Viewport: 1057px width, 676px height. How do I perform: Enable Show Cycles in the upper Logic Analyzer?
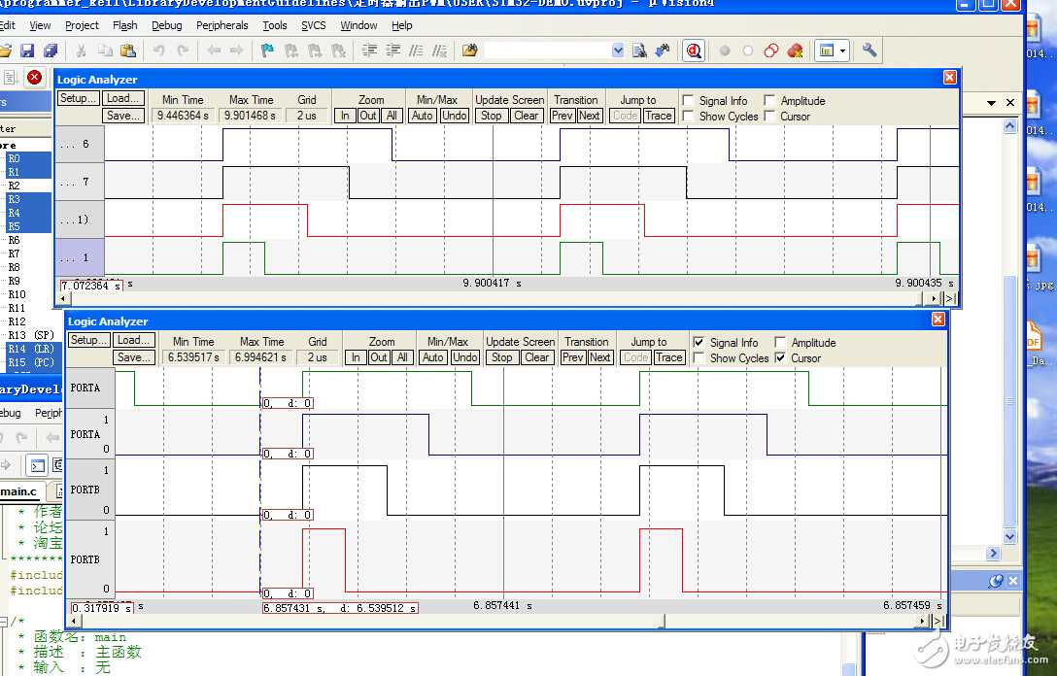click(x=688, y=116)
